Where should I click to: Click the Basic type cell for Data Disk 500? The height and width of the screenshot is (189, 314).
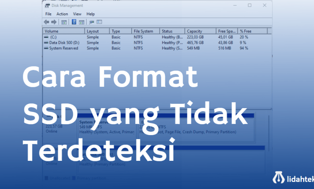click(116, 43)
